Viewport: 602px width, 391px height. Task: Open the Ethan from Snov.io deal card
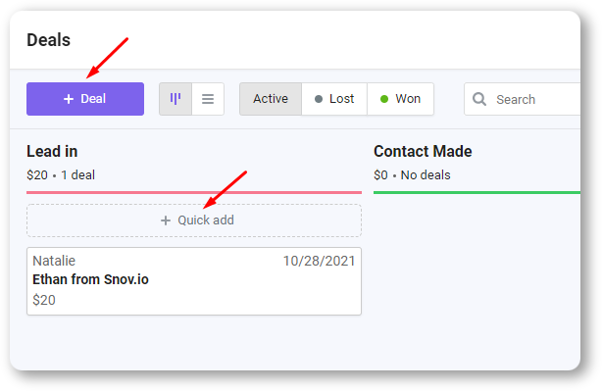194,281
